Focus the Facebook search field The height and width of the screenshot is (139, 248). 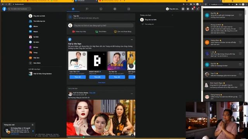point(19,9)
